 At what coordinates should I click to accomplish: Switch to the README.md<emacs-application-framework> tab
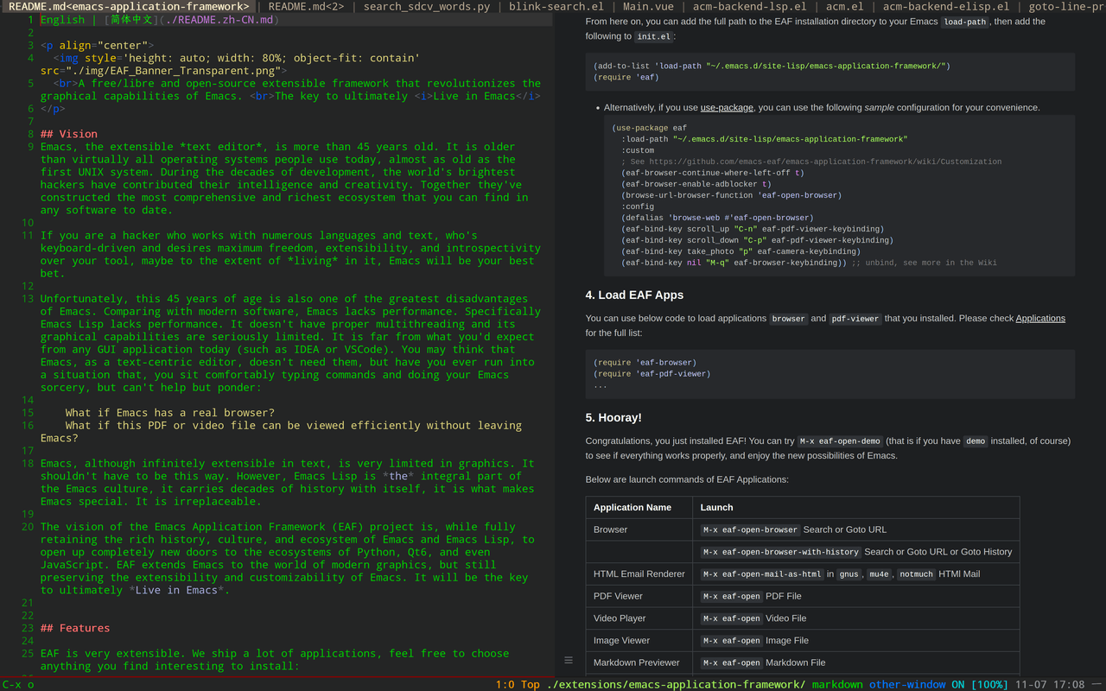point(129,6)
